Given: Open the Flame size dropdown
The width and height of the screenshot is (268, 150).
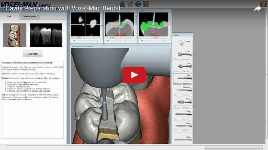Looking at the screenshot, I should point(177,131).
